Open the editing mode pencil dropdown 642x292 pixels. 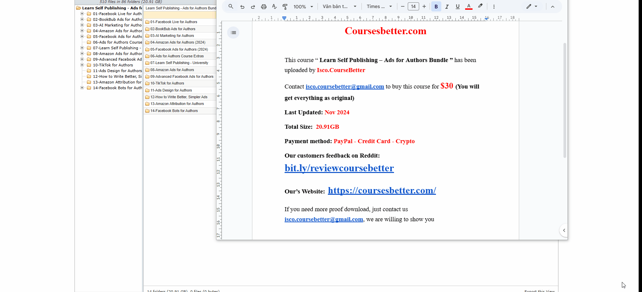[532, 6]
